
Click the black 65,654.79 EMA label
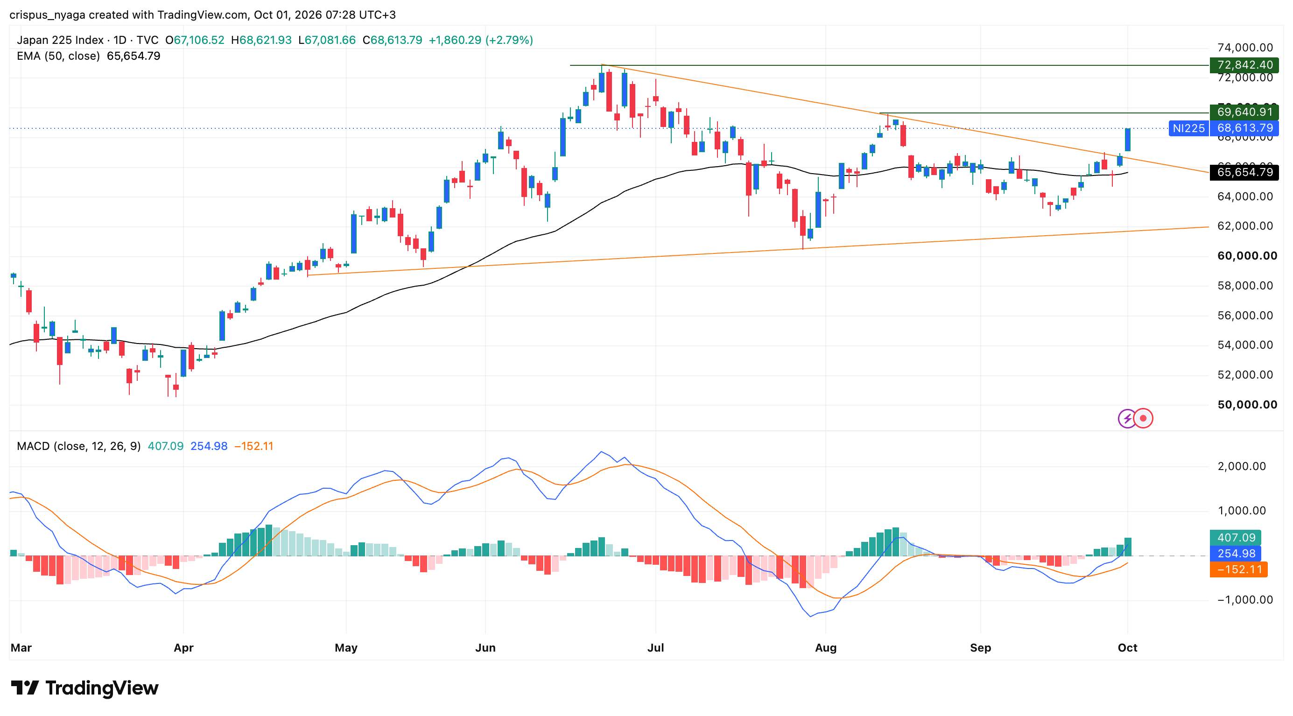[x=1244, y=173]
